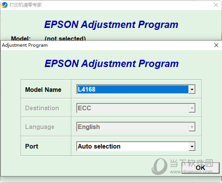The image size is (222, 183).
Task: Click the ECC value in disabled Destination field
Action: point(84,108)
